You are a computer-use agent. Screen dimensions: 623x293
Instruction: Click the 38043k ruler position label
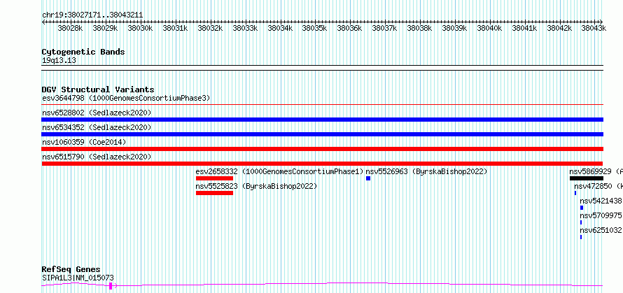click(x=594, y=28)
